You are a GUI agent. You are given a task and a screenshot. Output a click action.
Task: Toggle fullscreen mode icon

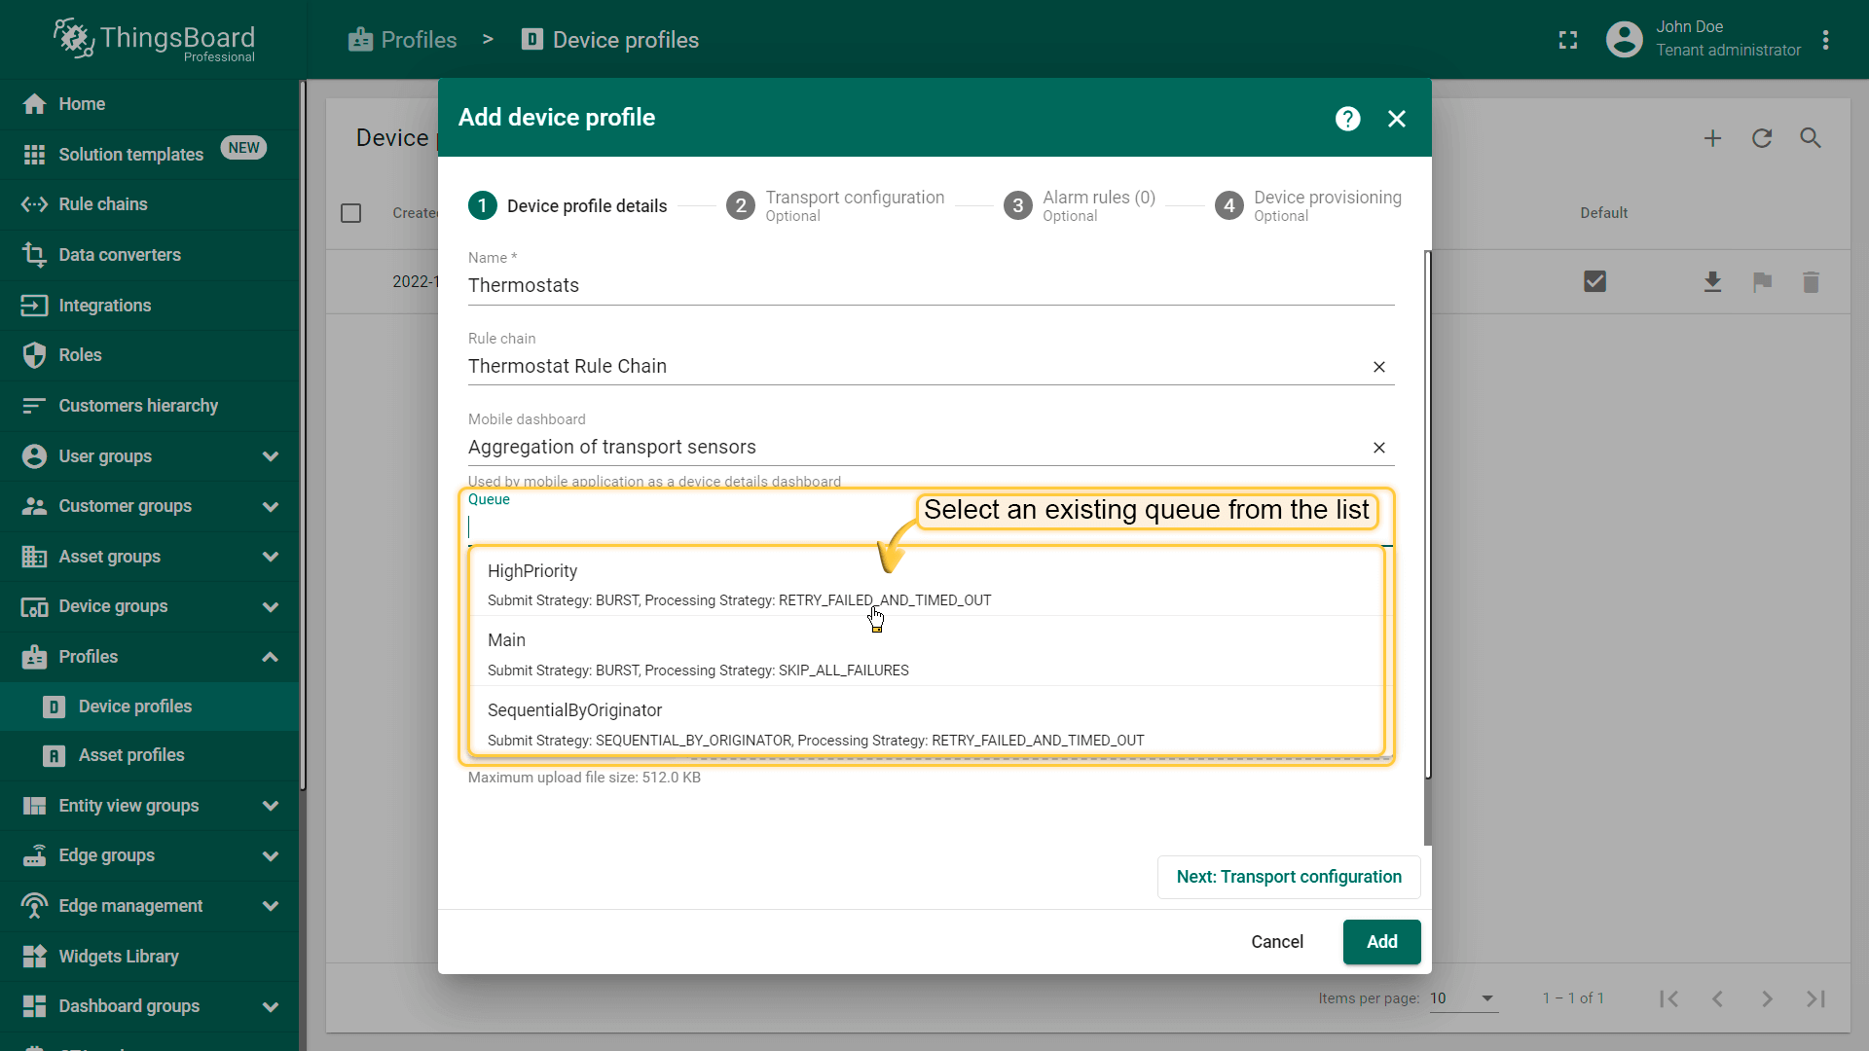(x=1567, y=40)
